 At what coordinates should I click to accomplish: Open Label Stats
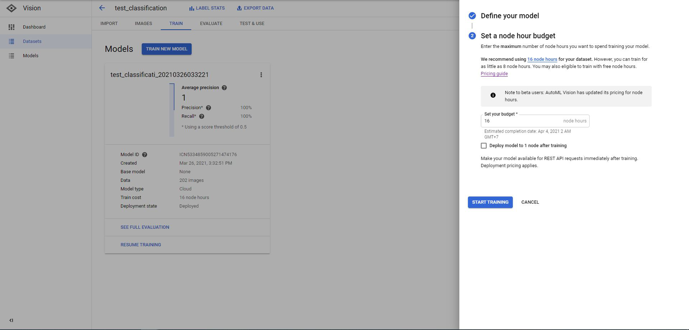pos(207,8)
